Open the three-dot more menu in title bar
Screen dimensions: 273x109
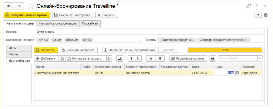tap(257, 6)
